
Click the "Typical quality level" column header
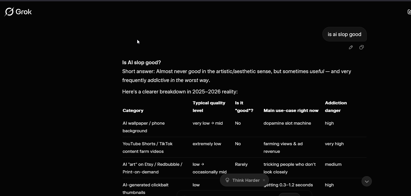(x=209, y=107)
